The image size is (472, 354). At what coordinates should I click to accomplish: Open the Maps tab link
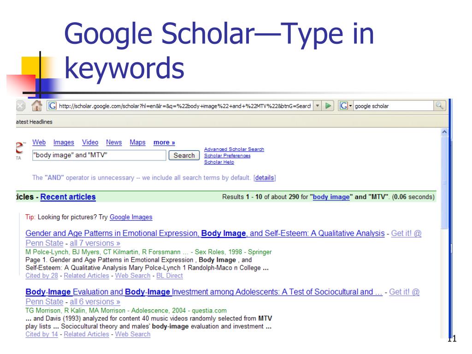tap(137, 142)
